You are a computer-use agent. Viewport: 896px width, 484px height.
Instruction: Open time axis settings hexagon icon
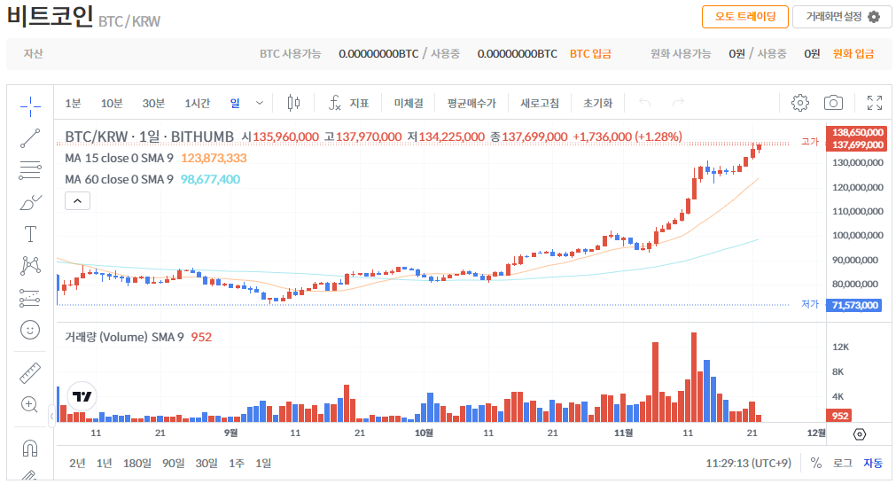(860, 434)
